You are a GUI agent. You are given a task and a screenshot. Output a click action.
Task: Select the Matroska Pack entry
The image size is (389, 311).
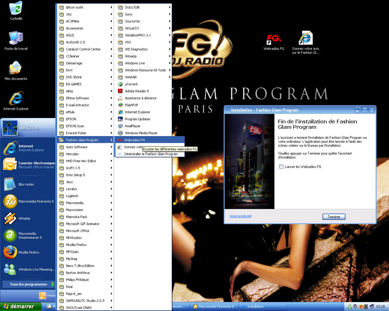coord(85,217)
